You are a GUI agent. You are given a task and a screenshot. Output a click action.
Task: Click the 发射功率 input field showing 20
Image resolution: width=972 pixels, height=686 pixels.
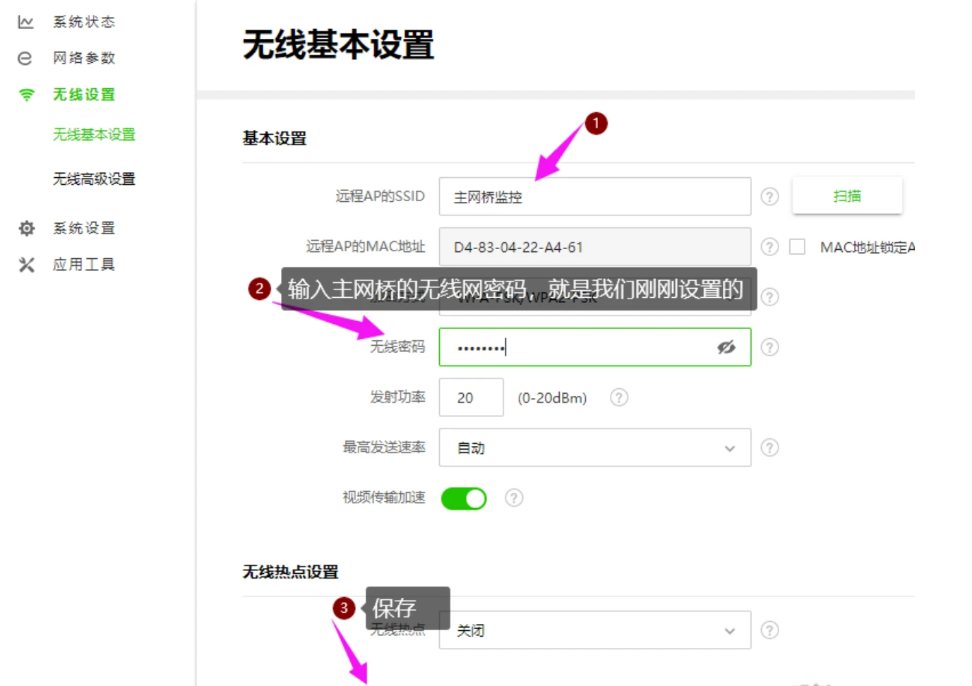click(x=471, y=397)
